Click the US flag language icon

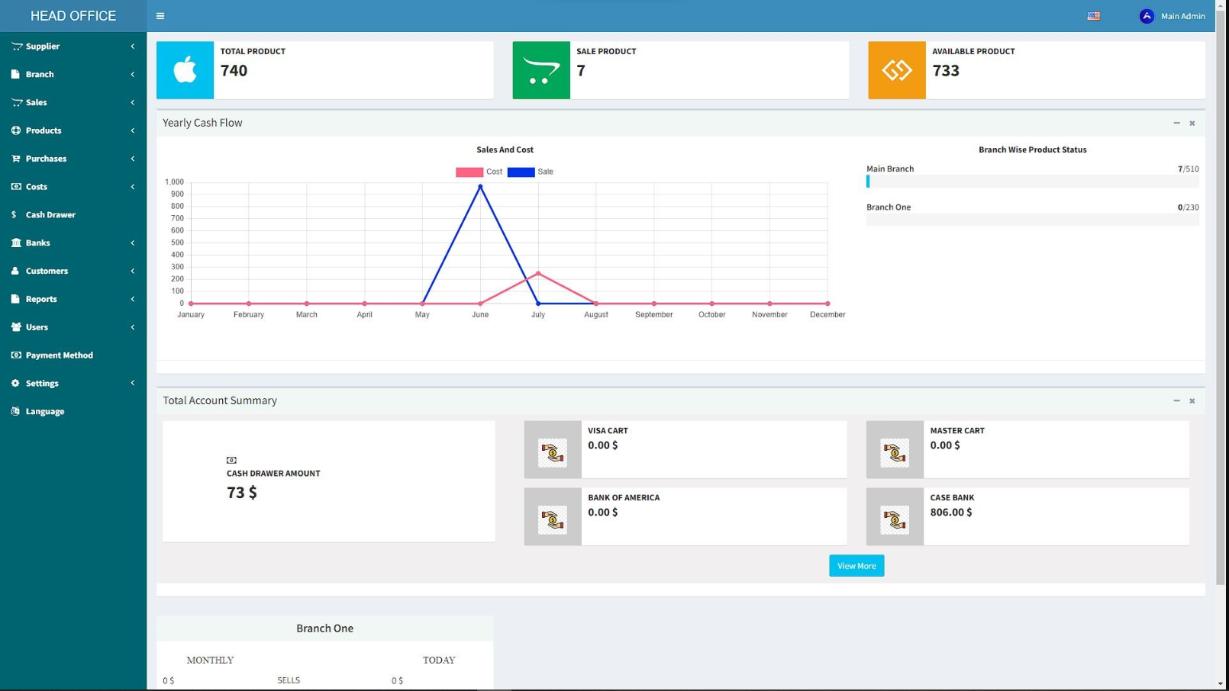click(1093, 16)
